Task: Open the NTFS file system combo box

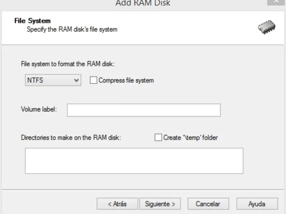Action: pyautogui.click(x=50, y=80)
